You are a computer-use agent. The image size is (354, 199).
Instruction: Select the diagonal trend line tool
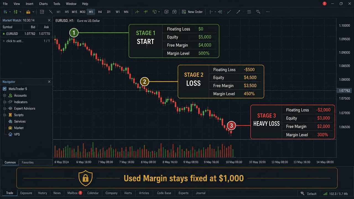coord(229,12)
